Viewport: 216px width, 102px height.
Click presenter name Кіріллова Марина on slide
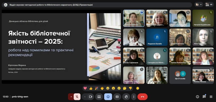coord(17,65)
